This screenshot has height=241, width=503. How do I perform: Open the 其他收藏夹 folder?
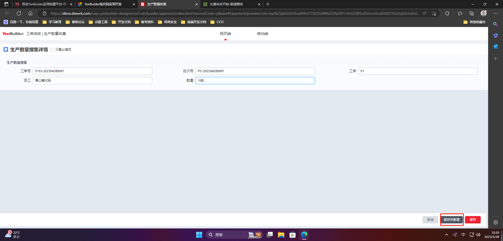click(x=474, y=22)
